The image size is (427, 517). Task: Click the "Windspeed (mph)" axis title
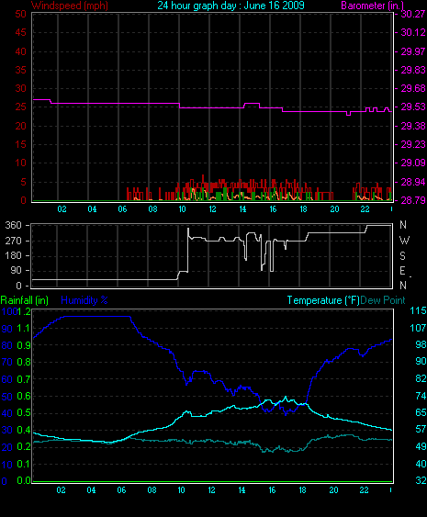(x=70, y=6)
